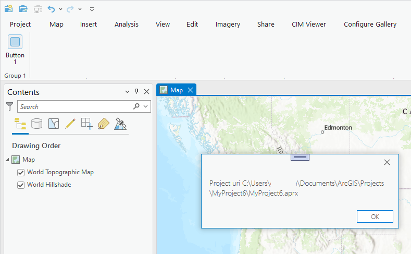Viewport: 411px width, 254px height.
Task: Select List By Selection icon
Action: tap(54, 124)
